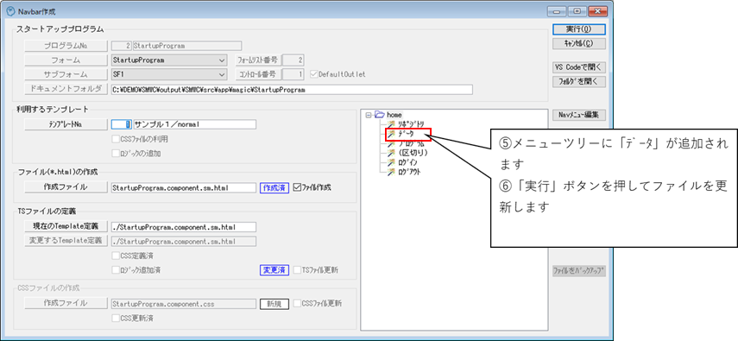Click the 変更済 status button

pos(274,270)
